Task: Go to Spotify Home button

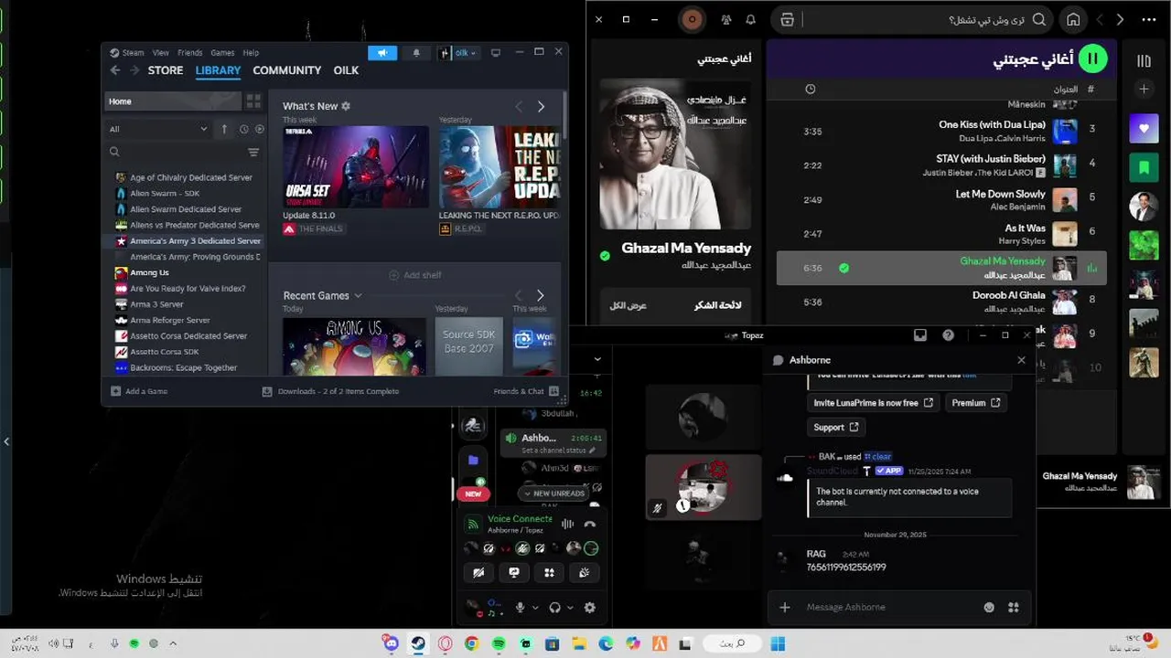Action: coord(1073,19)
